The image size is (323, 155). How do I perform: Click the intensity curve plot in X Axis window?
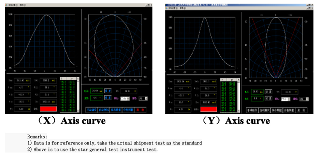pos(44,41)
